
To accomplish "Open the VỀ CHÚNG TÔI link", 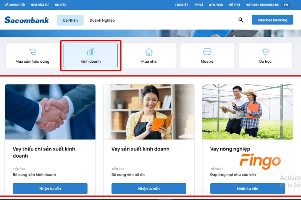I will click(15, 5).
